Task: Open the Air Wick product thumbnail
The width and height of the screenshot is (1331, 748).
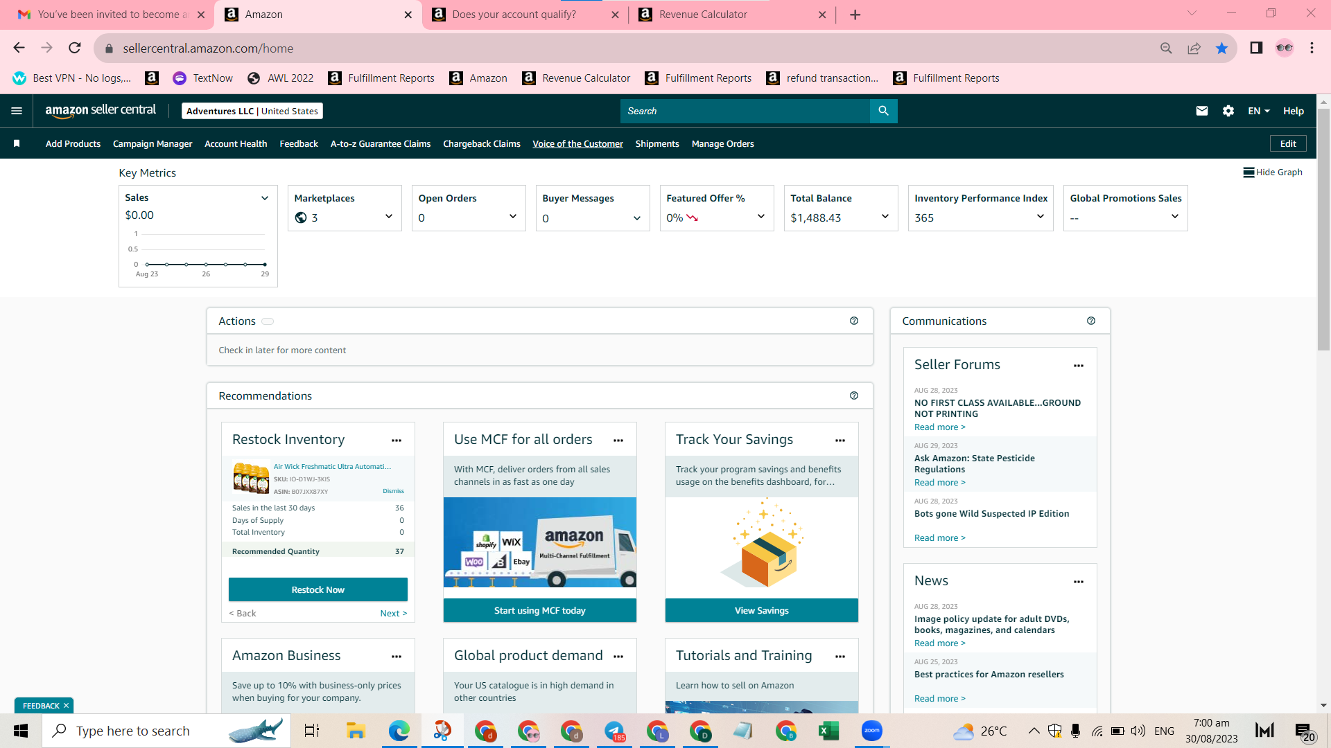Action: click(251, 478)
